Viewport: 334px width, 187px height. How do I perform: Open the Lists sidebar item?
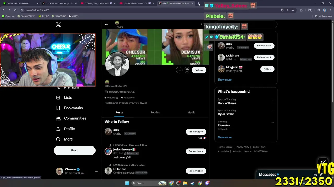point(64,98)
